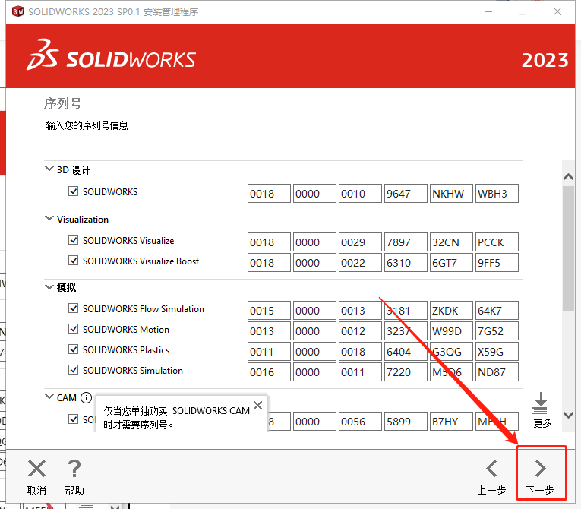This screenshot has width=581, height=509.
Task: Click the scrollbar down arrow
Action: [568, 416]
